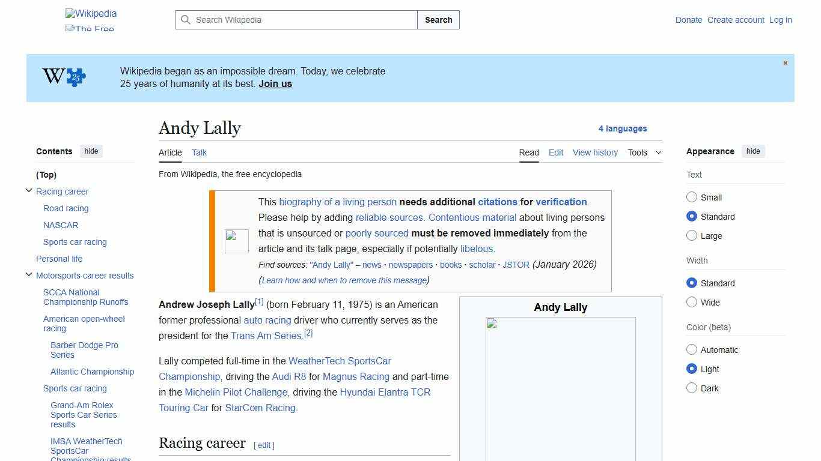Open the View history tab
Viewport: 821px width, 461px height.
pyautogui.click(x=595, y=152)
